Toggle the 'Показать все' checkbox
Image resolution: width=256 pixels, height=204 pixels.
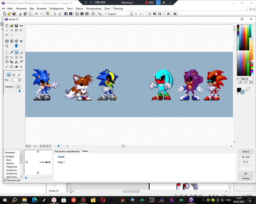[x=5, y=180]
